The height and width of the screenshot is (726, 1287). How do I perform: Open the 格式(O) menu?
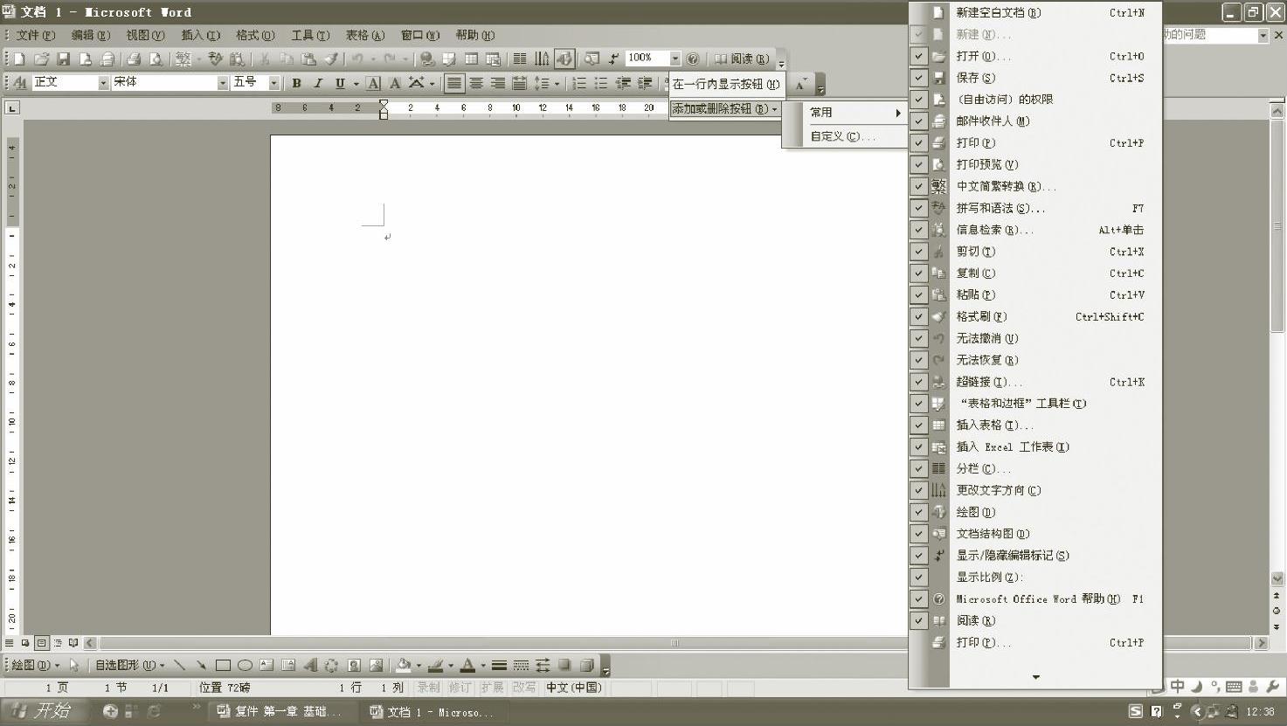[255, 35]
